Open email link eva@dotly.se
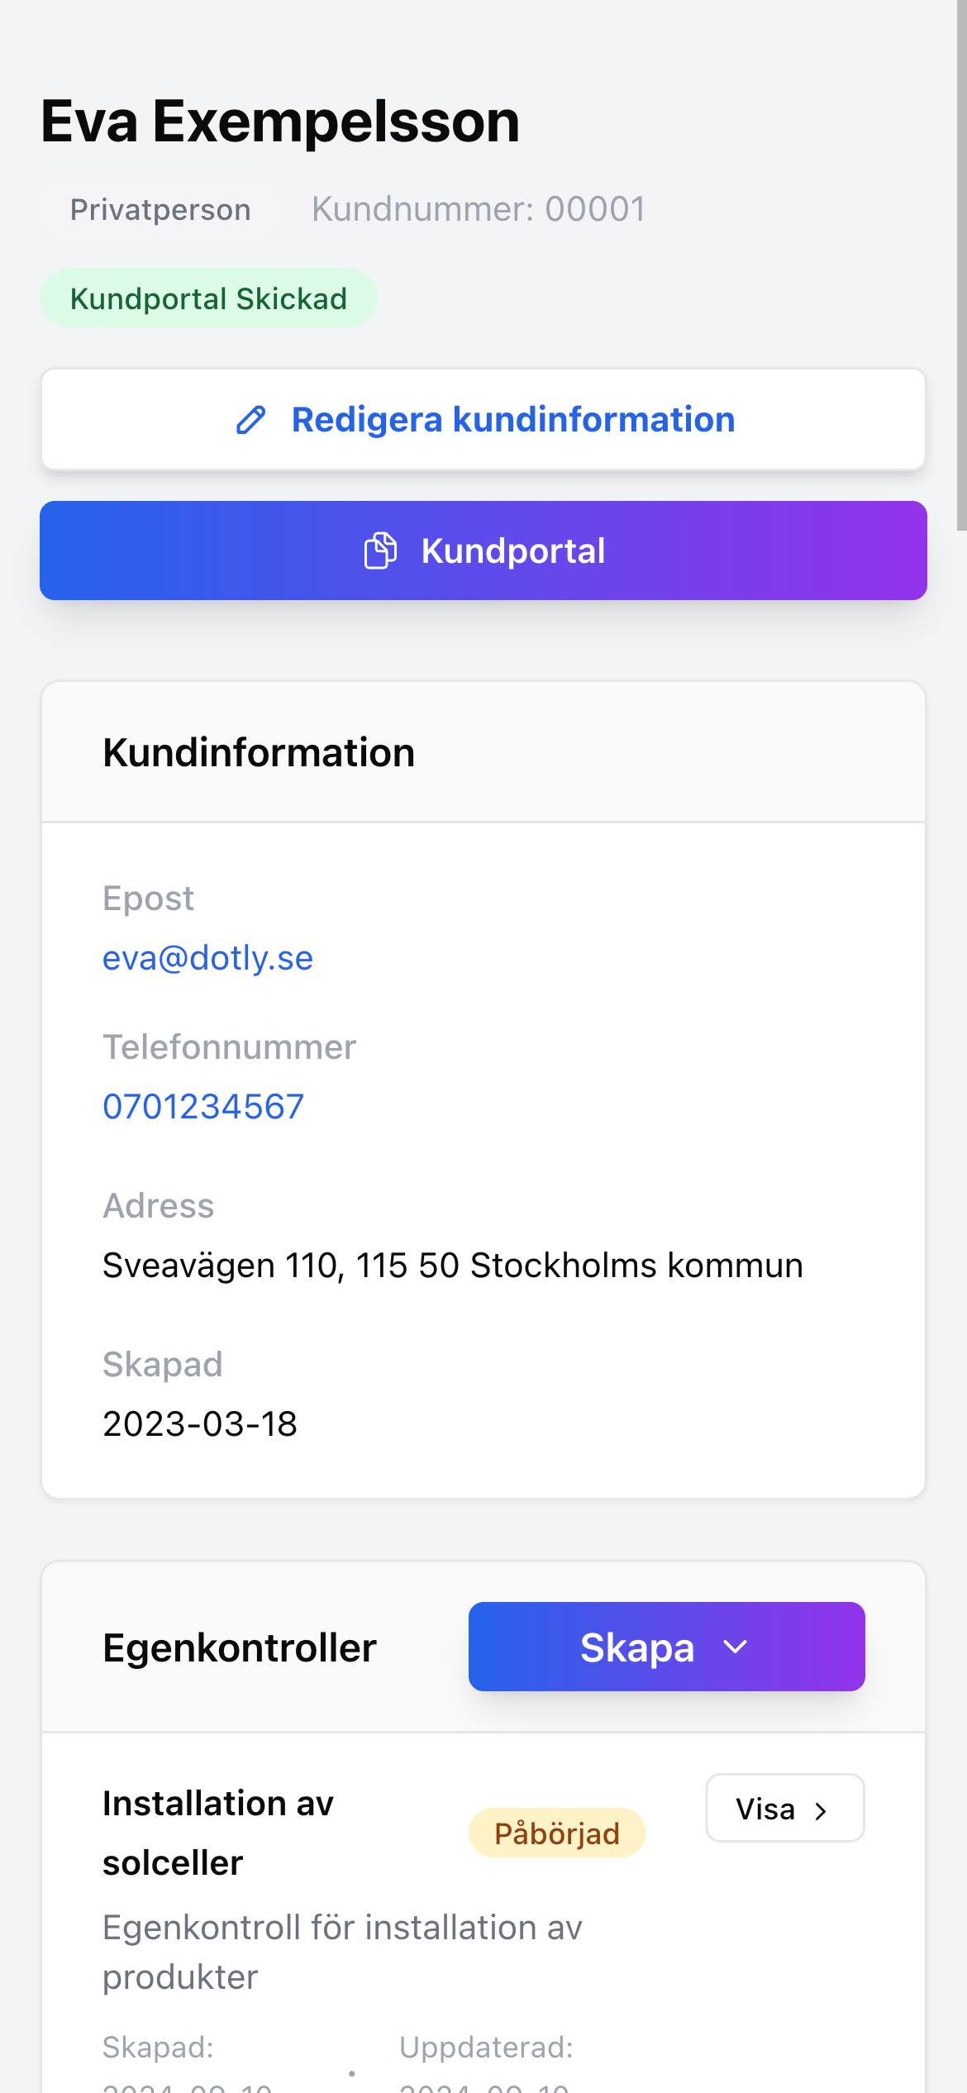Image resolution: width=967 pixels, height=2093 pixels. pyautogui.click(x=207, y=958)
